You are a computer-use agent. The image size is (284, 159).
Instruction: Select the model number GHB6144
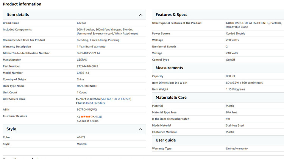(x=83, y=73)
